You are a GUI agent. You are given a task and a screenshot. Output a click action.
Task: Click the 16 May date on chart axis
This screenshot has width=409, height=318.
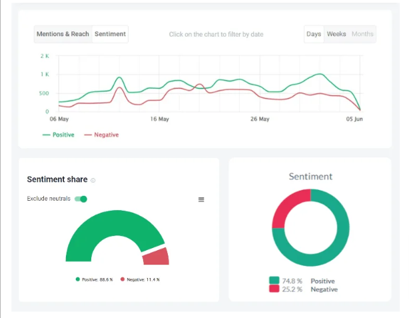click(x=159, y=119)
